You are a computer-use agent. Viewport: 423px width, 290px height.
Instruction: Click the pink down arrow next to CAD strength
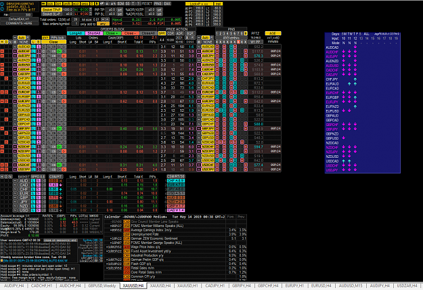61,185
